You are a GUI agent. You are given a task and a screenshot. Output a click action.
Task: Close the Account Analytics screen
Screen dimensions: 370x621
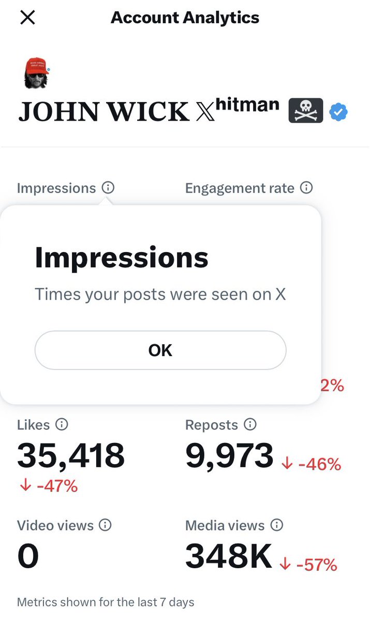27,18
